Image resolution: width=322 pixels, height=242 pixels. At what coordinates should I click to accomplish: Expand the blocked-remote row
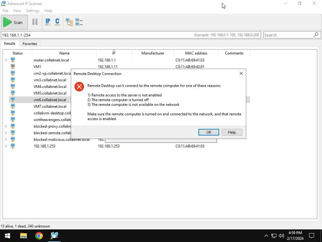[6, 133]
